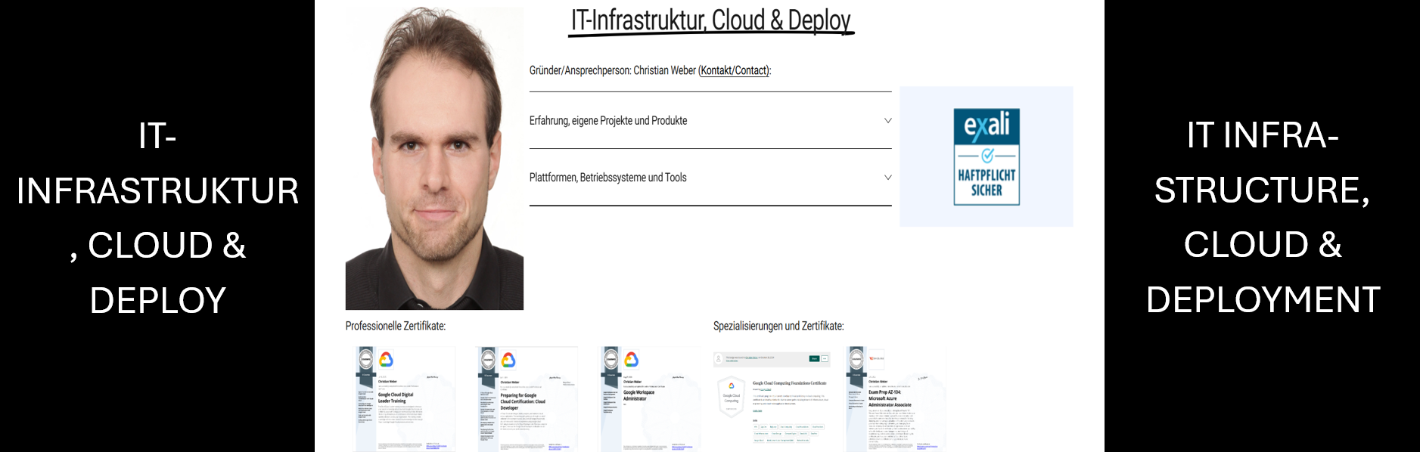This screenshot has height=452, width=1420.
Task: Open the Google Workspace Administrator certificate thumbnail
Action: point(651,398)
